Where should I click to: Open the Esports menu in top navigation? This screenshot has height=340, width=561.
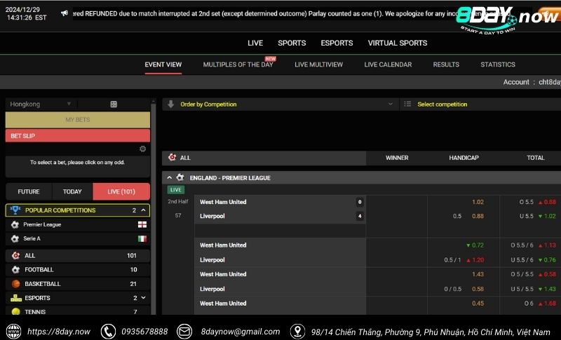click(337, 43)
